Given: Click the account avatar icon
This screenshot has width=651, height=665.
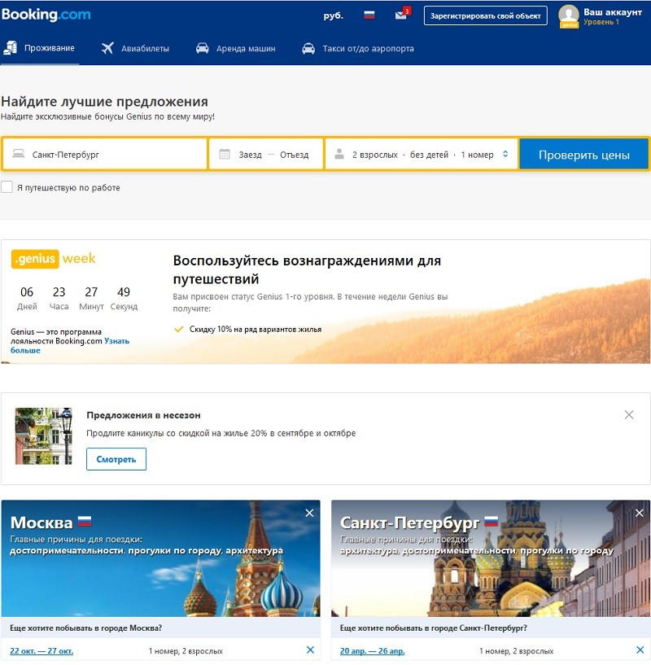Looking at the screenshot, I should tap(569, 15).
